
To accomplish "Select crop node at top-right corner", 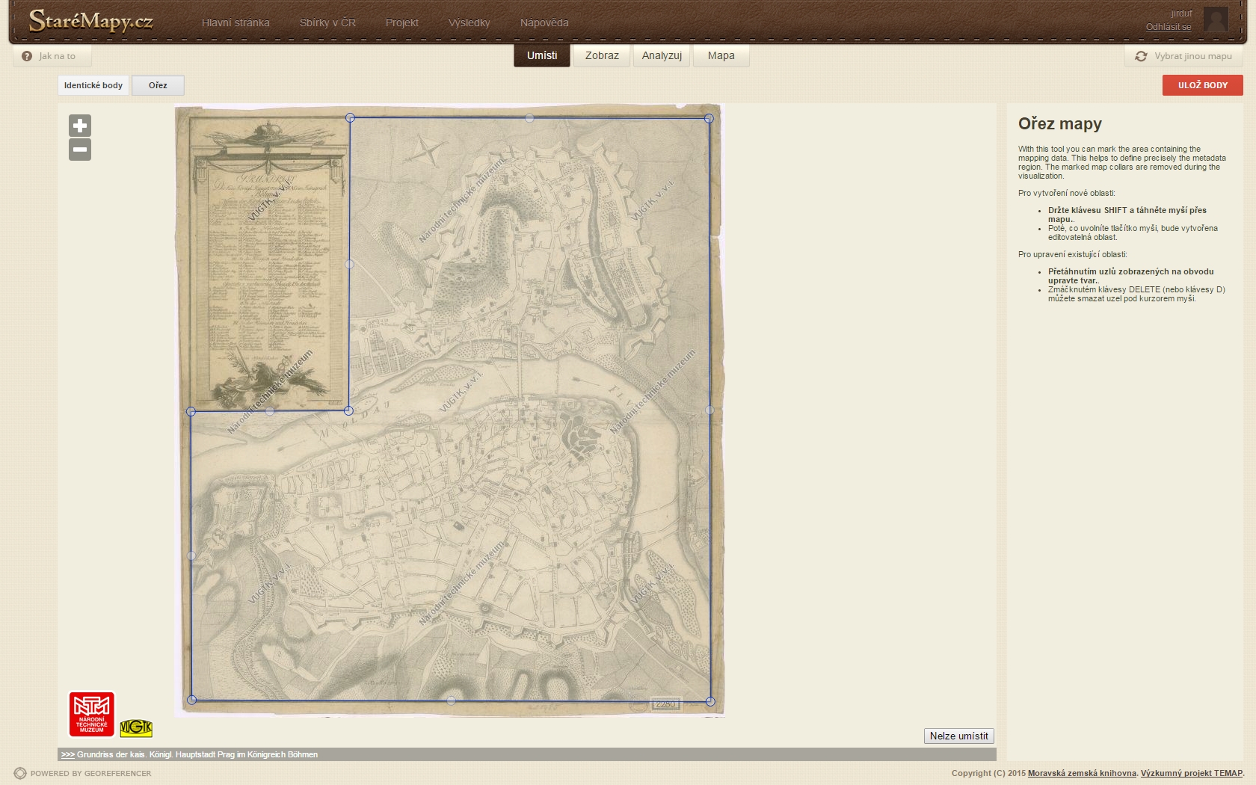I will coord(709,118).
